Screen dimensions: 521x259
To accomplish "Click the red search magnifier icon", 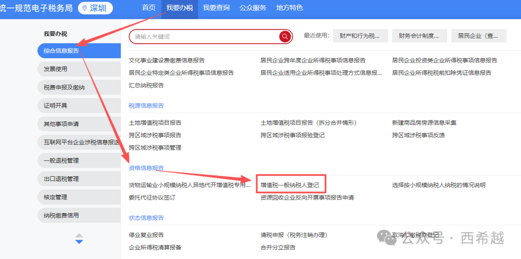I will pyautogui.click(x=285, y=37).
